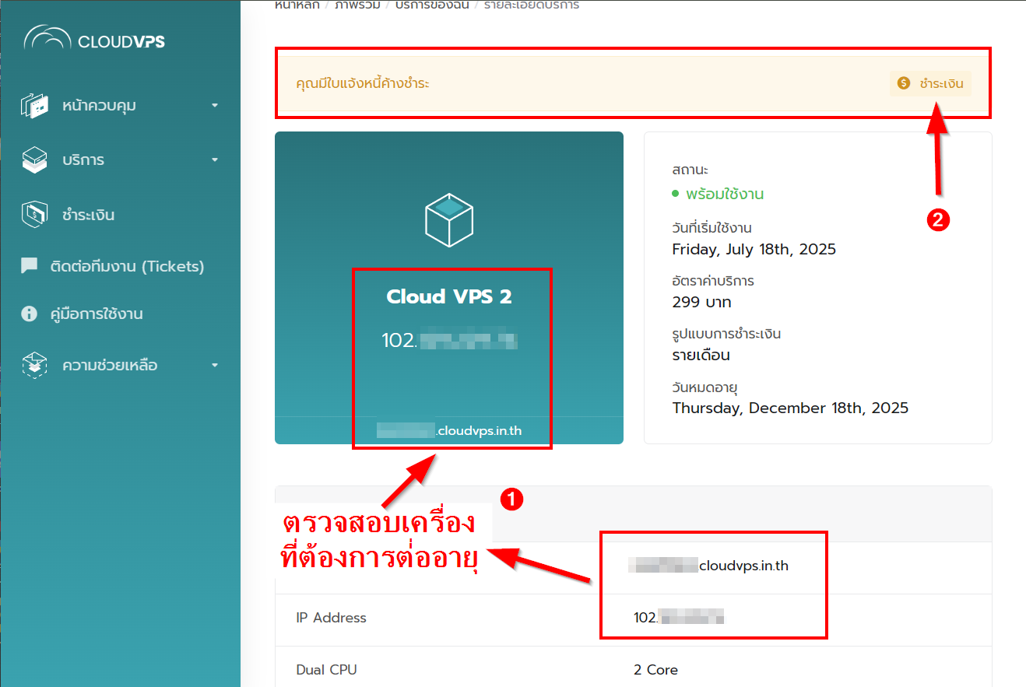Click the Tickets chat bubble icon
The width and height of the screenshot is (1026, 687).
point(30,266)
